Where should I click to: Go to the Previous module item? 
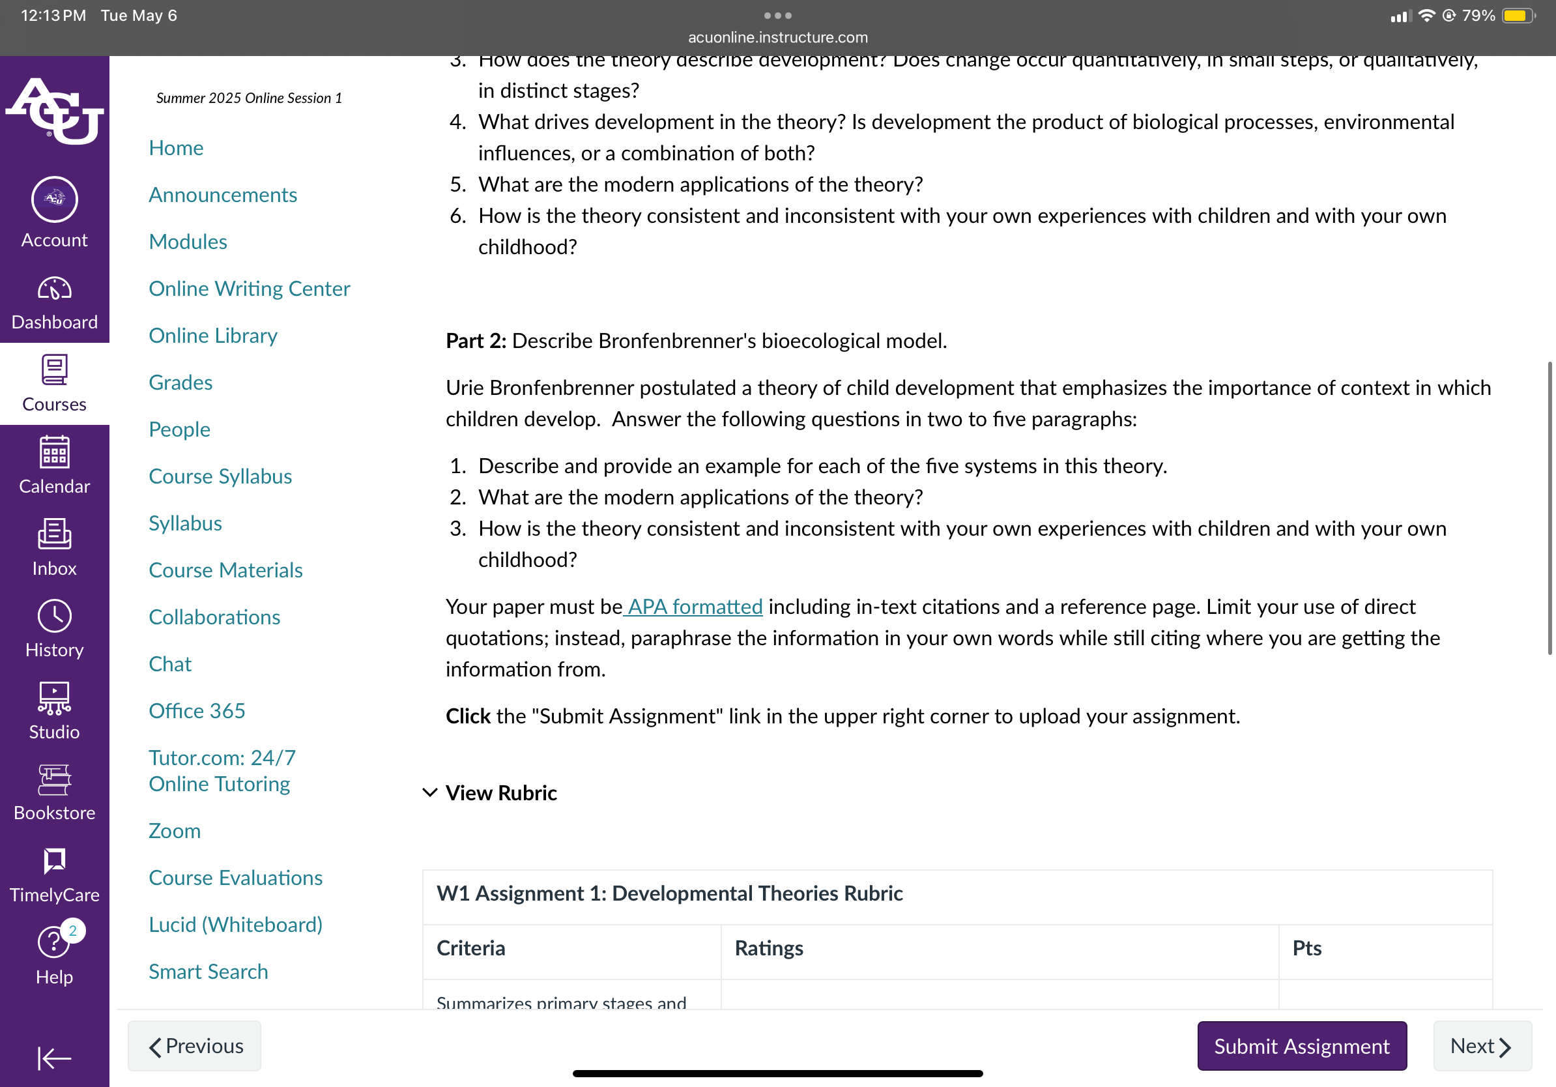pyautogui.click(x=194, y=1046)
